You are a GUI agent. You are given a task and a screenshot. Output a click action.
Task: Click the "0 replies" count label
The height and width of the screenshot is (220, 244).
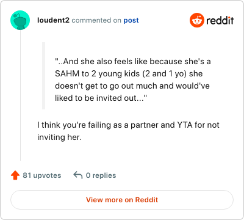pyautogui.click(x=101, y=175)
